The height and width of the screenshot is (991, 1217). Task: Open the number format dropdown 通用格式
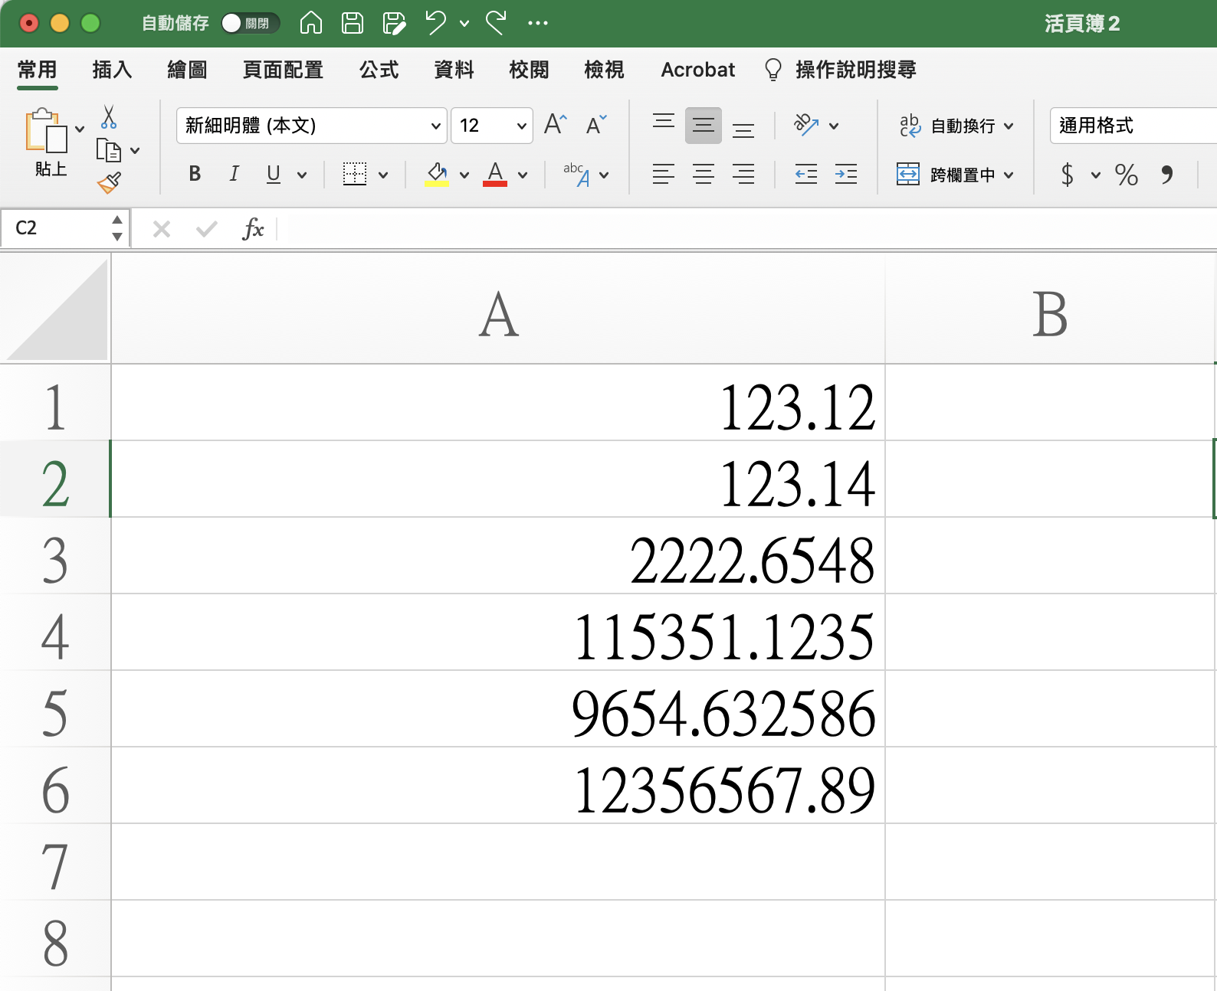(x=1133, y=126)
